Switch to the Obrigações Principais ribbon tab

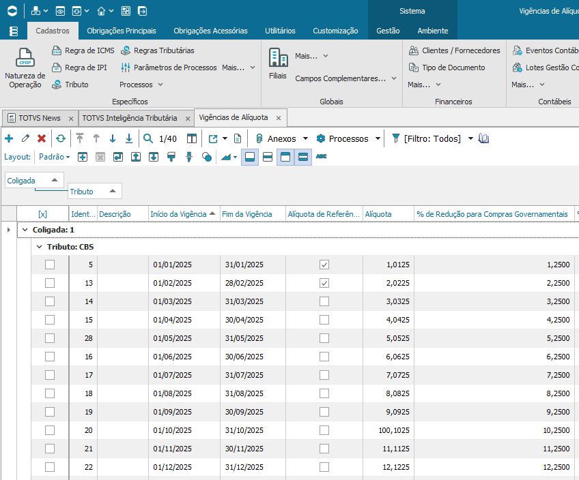click(122, 31)
